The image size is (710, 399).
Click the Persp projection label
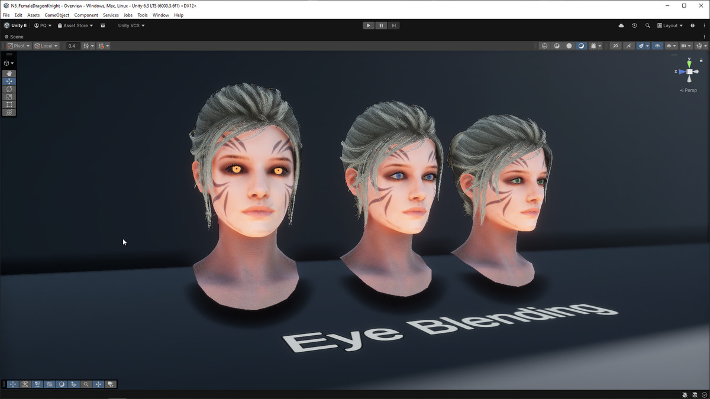tap(689, 90)
